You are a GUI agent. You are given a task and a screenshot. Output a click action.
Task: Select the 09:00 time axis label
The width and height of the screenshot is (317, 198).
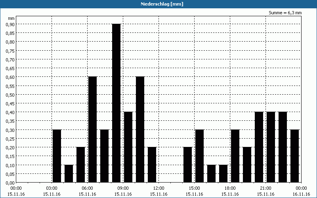[123, 188]
